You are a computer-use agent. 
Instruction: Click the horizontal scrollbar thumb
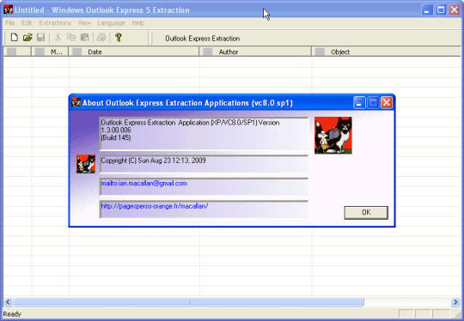188,302
